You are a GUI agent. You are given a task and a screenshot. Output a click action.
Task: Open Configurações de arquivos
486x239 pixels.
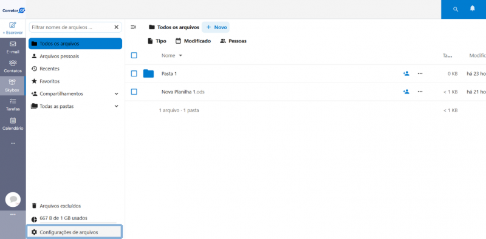74,232
